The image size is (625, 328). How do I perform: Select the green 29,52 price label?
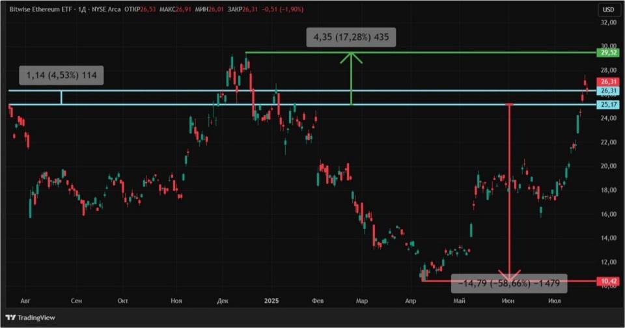[608, 52]
